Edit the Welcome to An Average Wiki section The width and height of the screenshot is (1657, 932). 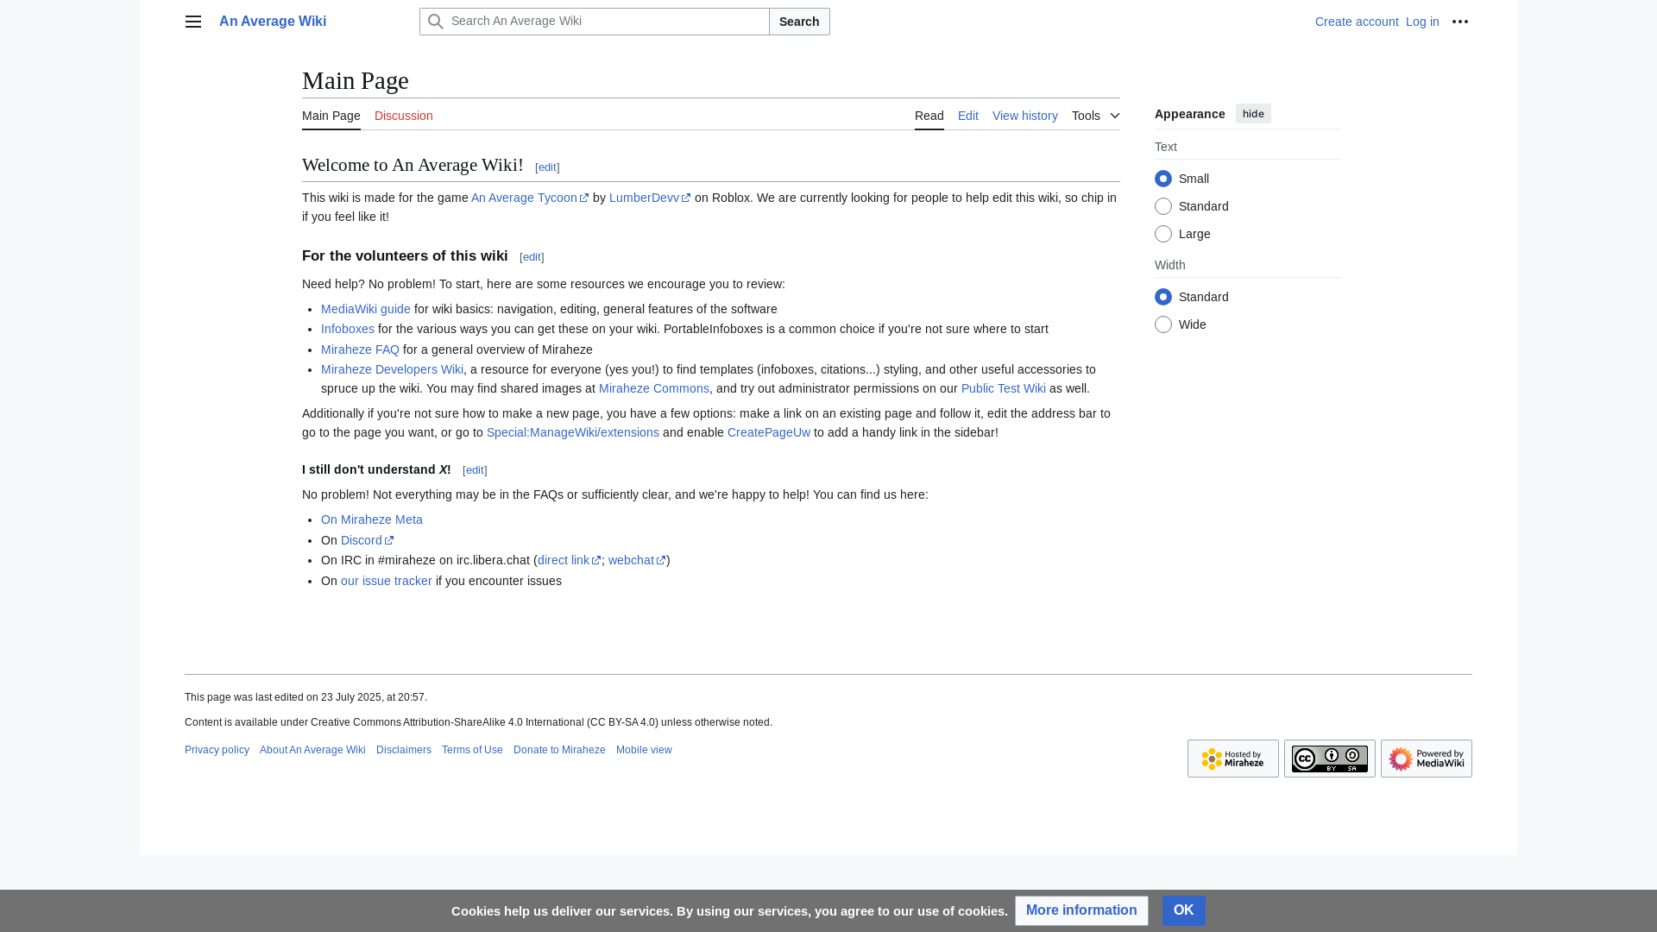click(x=547, y=167)
